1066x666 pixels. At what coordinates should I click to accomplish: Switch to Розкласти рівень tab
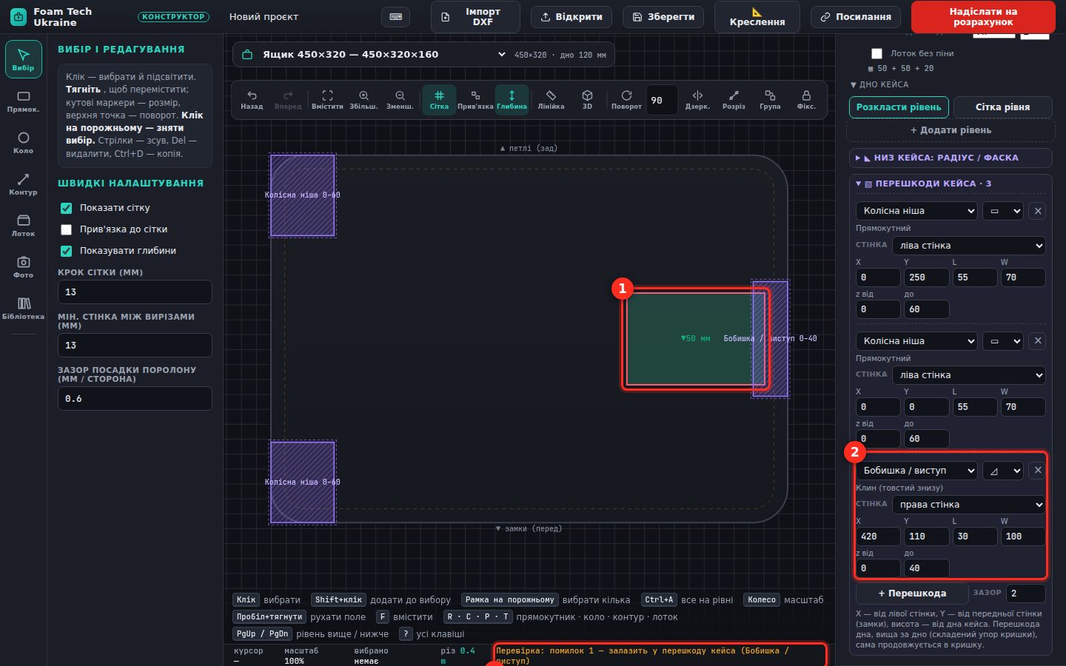pos(899,107)
